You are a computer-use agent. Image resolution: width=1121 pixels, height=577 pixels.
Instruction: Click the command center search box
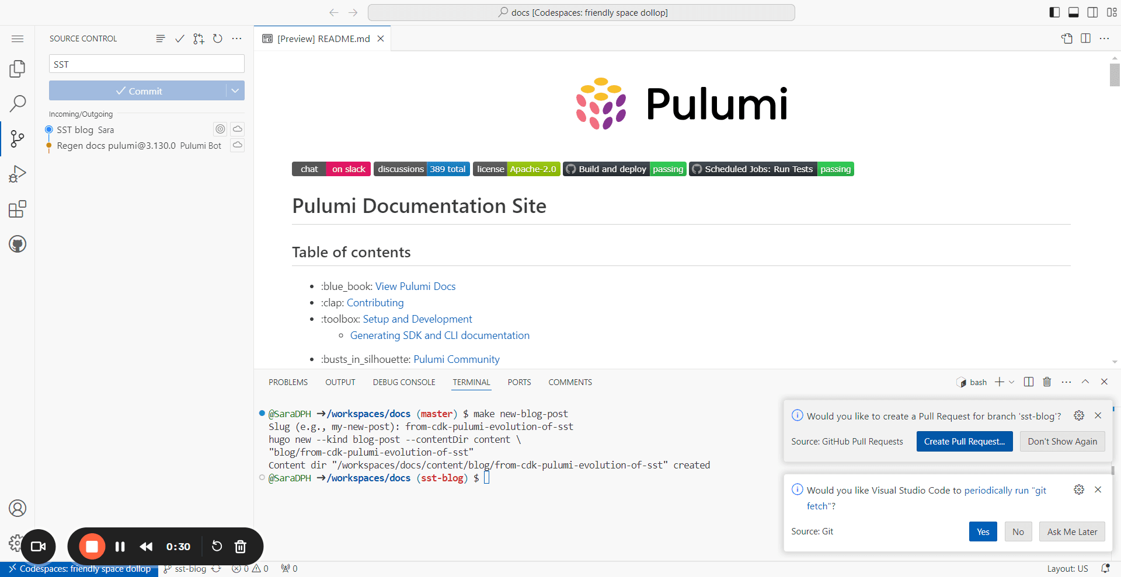(582, 12)
